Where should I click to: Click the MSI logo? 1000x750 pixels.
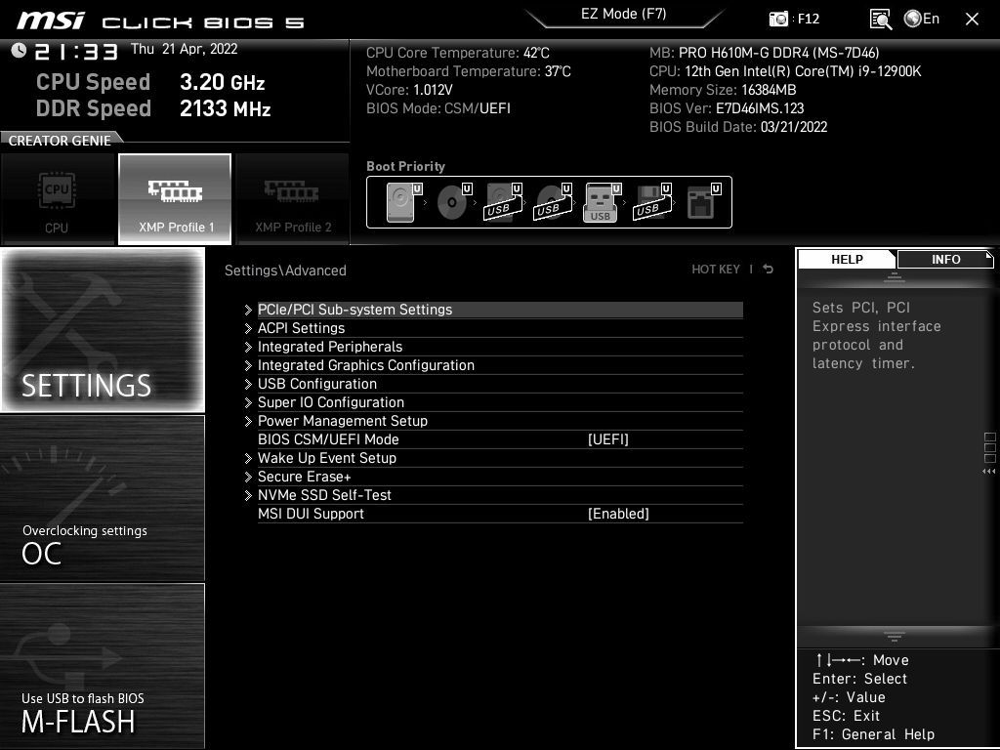(51, 21)
